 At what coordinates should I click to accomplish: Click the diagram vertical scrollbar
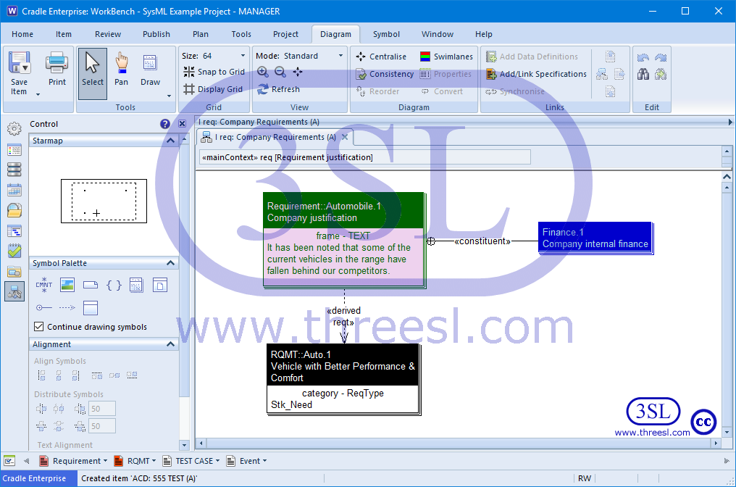coord(727,309)
